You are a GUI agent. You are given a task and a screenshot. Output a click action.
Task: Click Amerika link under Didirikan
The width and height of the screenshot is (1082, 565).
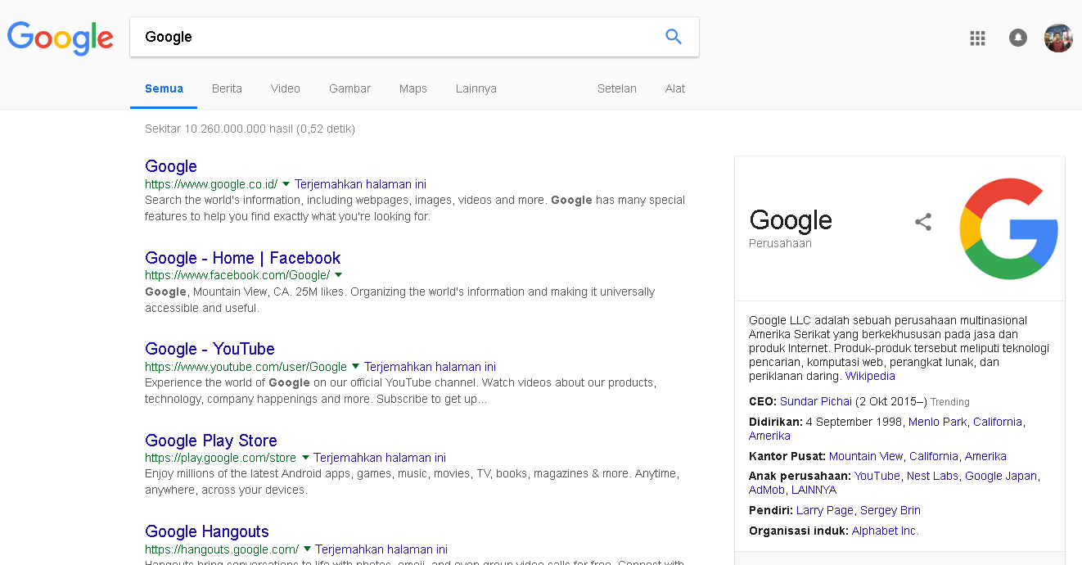pos(769,436)
